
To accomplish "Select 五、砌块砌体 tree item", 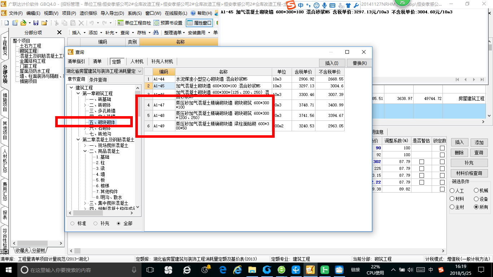I will 102,122.
